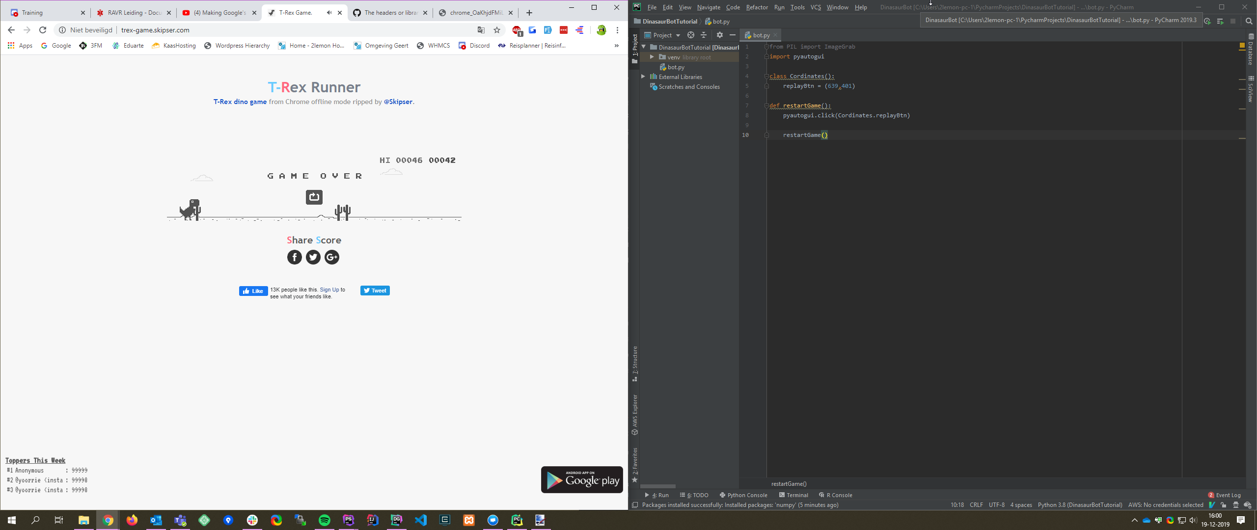
Task: Click Collapse All icon in Project panel
Action: click(704, 35)
